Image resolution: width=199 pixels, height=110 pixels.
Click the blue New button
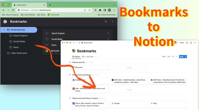182,57
